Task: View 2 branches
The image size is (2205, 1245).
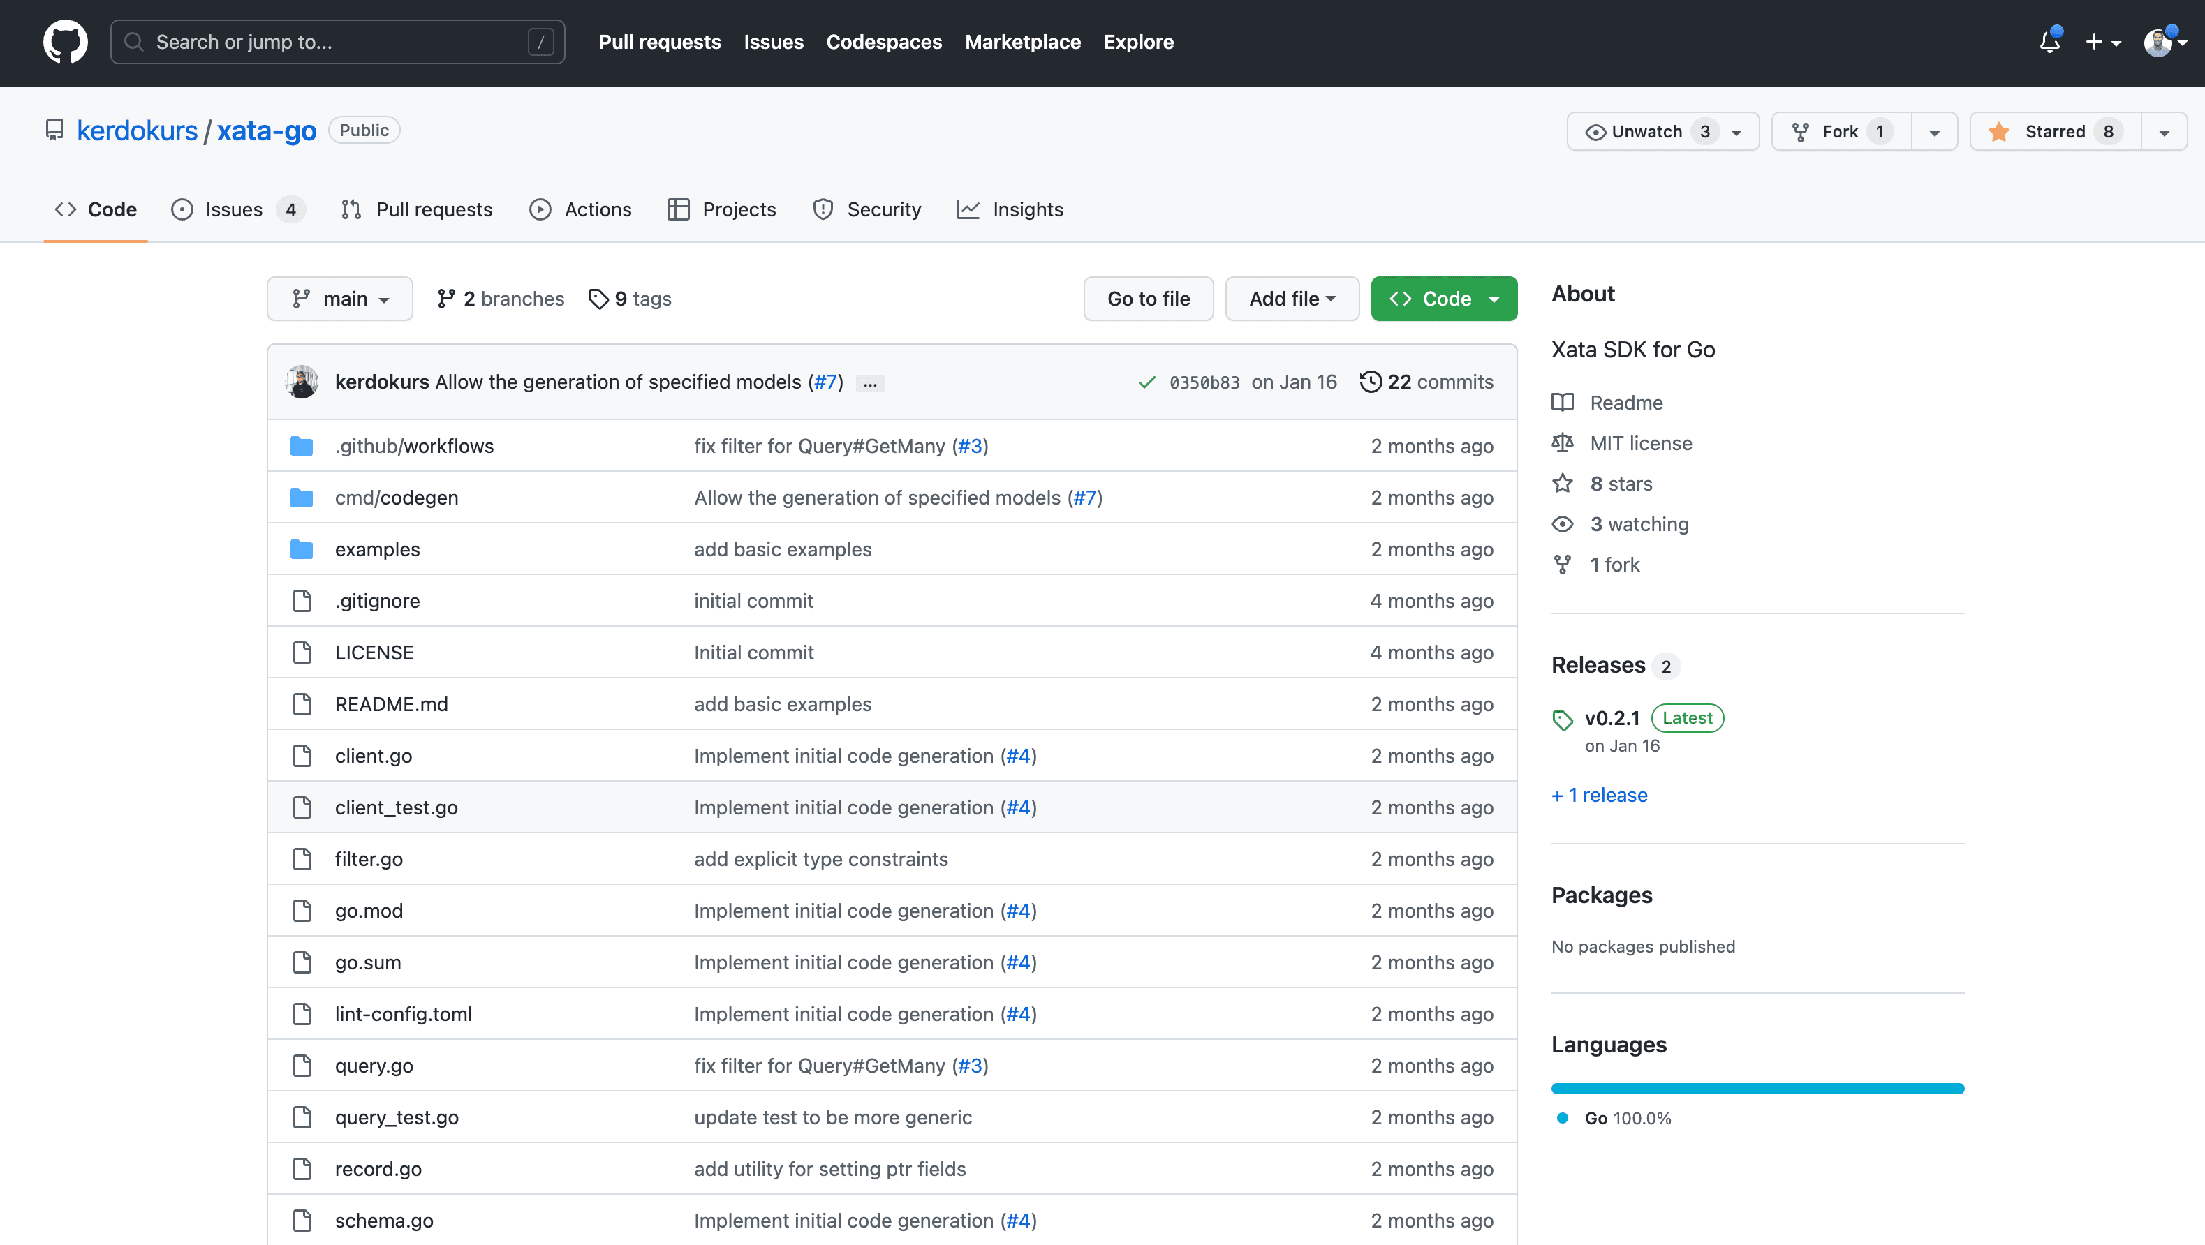Action: (x=501, y=299)
